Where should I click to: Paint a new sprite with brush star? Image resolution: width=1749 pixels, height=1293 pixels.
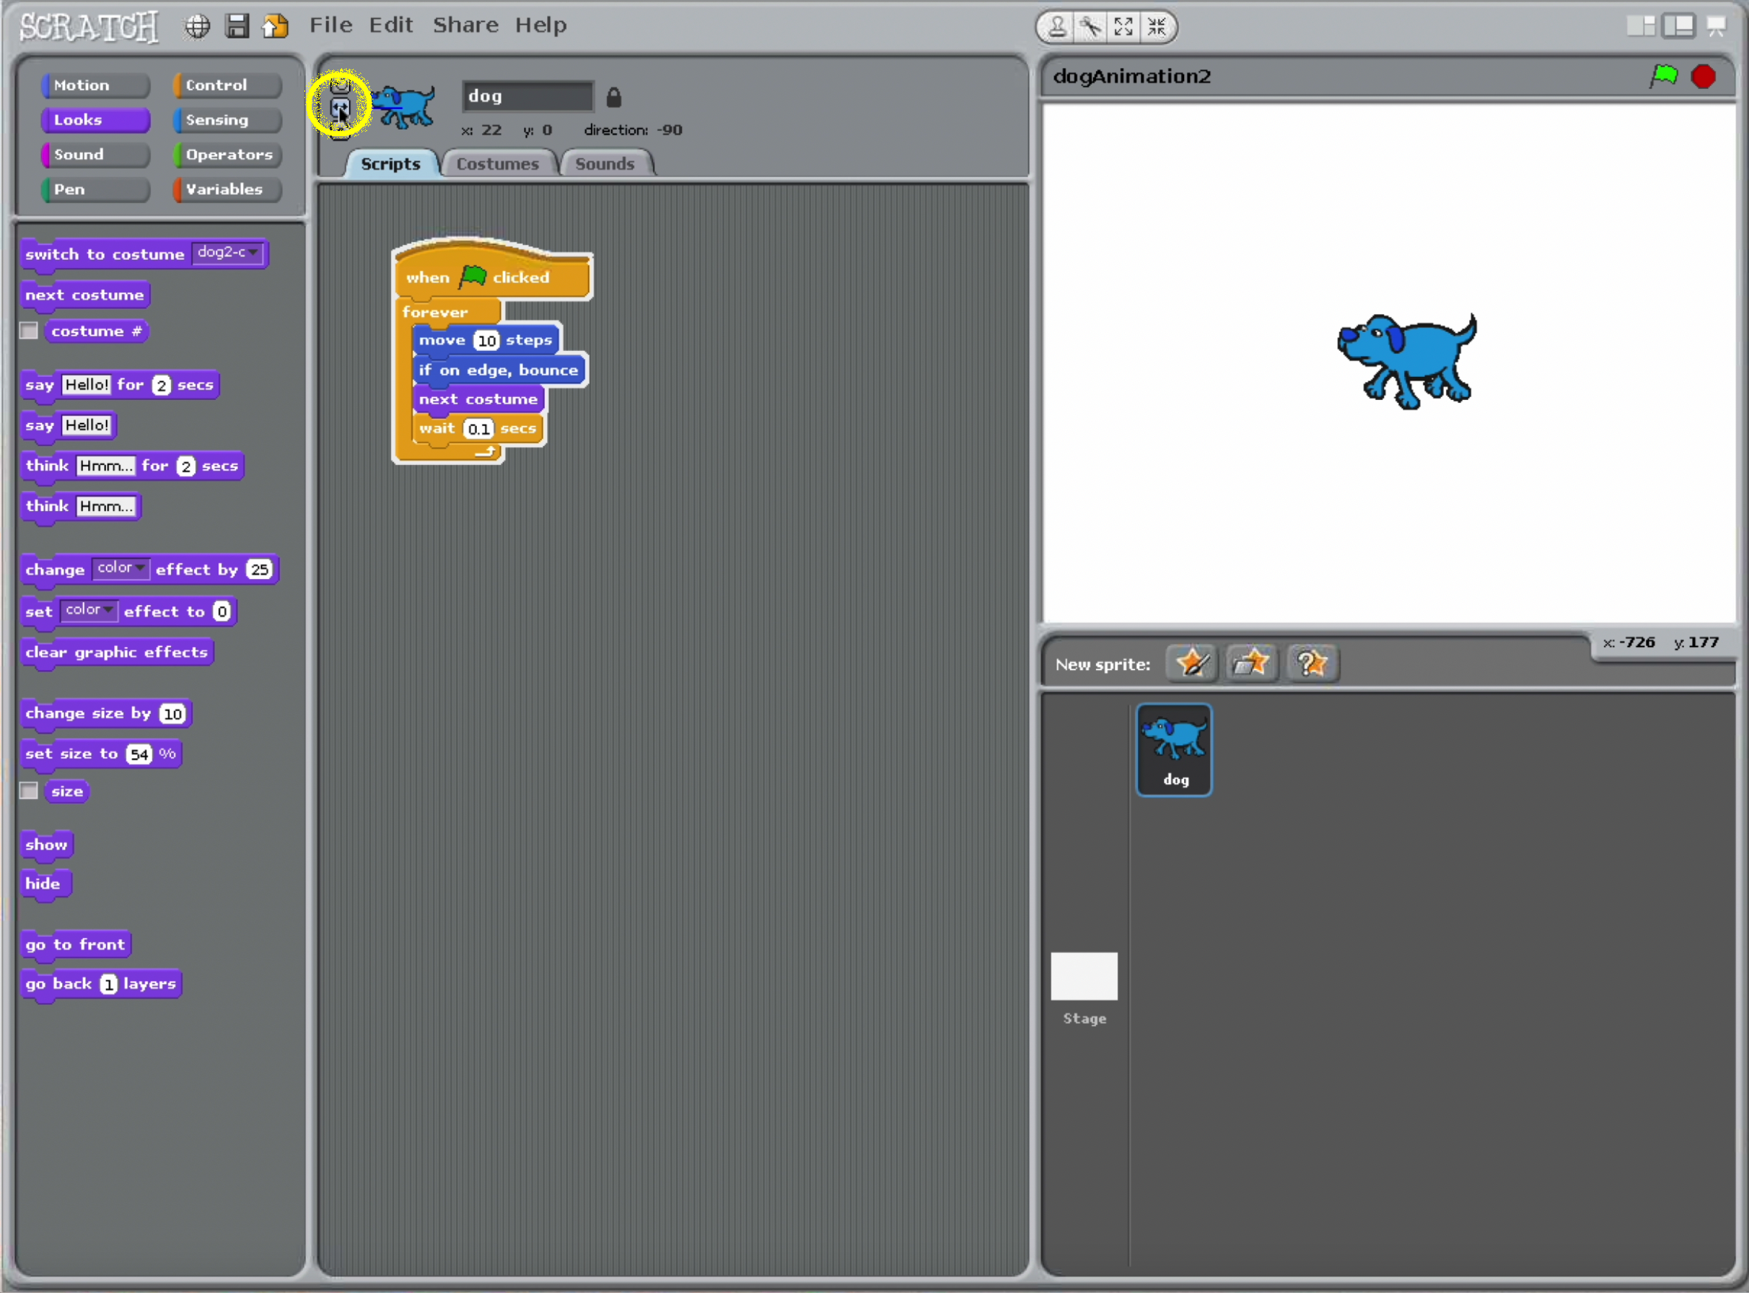point(1192,664)
